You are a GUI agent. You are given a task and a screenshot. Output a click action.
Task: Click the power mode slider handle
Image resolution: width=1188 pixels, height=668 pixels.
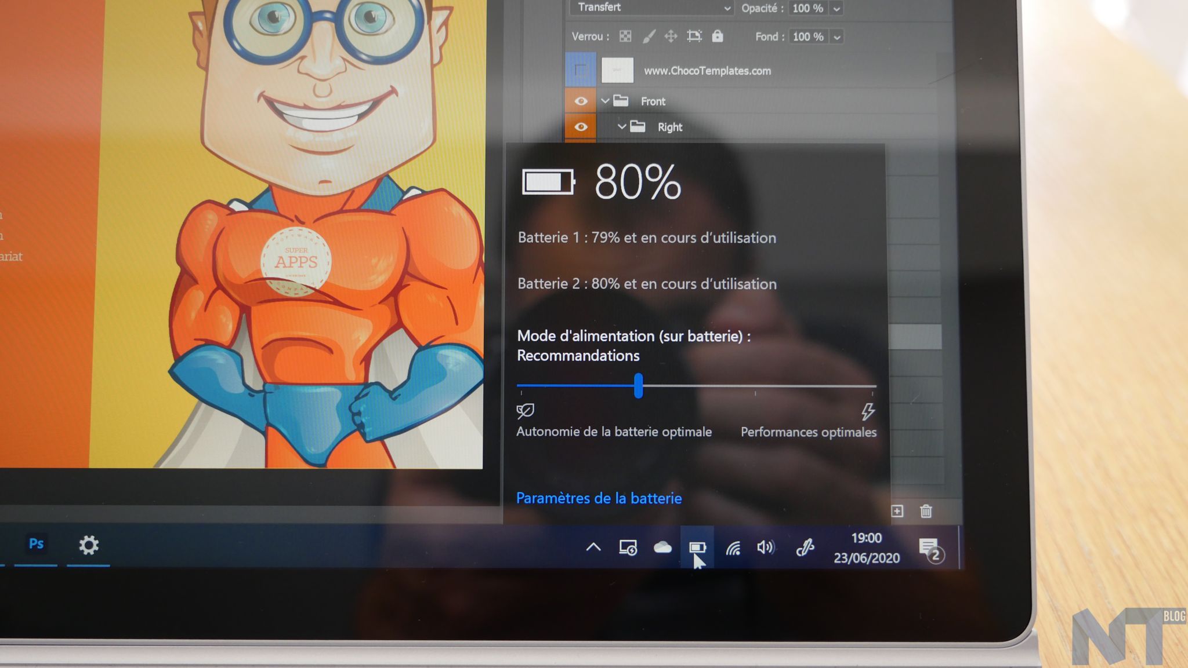pos(638,386)
